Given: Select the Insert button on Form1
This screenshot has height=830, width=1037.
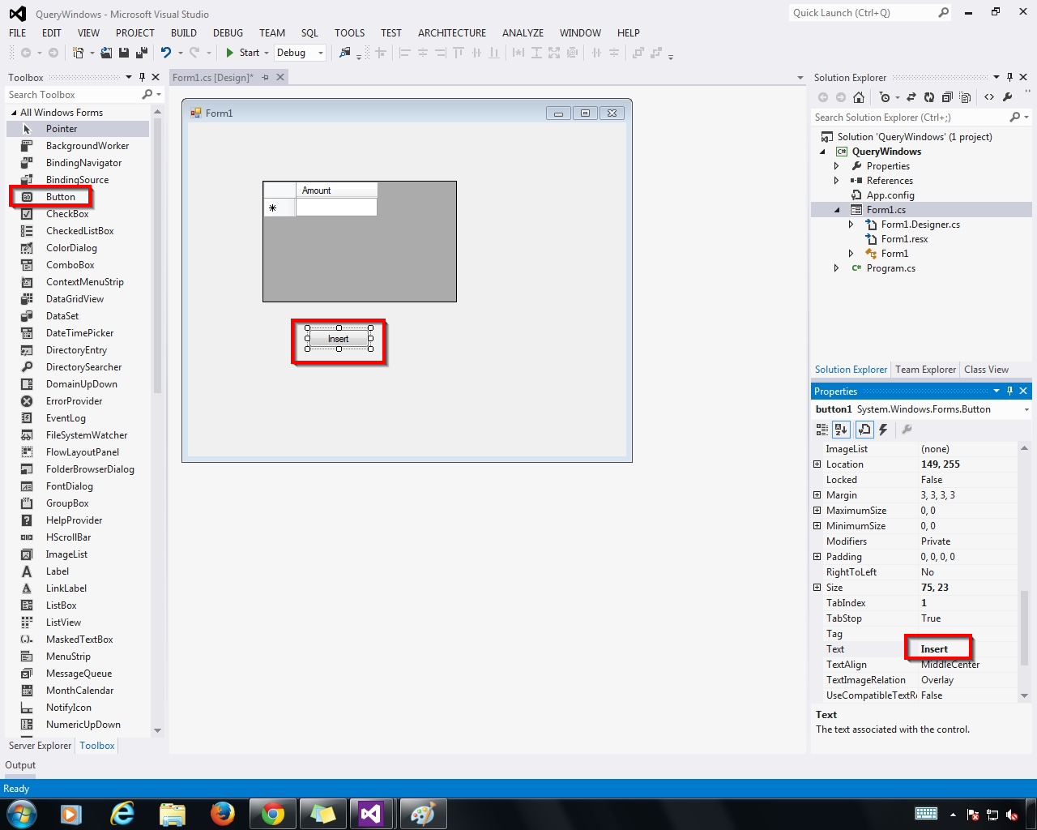Looking at the screenshot, I should [x=338, y=339].
